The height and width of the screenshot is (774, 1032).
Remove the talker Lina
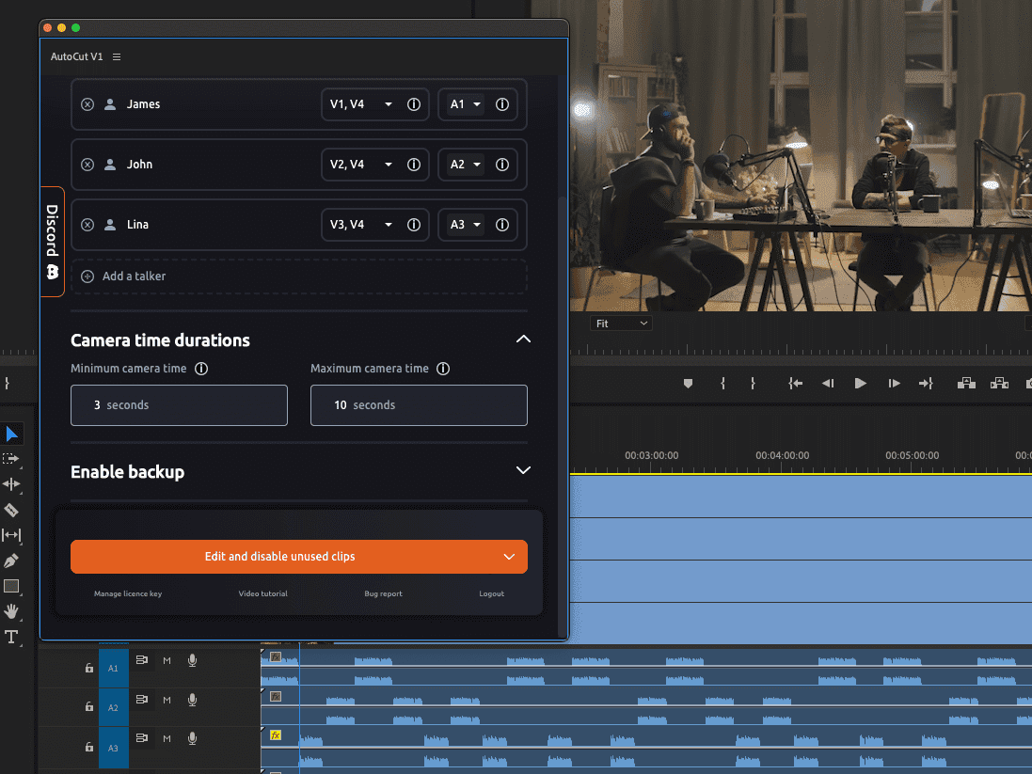tap(87, 225)
